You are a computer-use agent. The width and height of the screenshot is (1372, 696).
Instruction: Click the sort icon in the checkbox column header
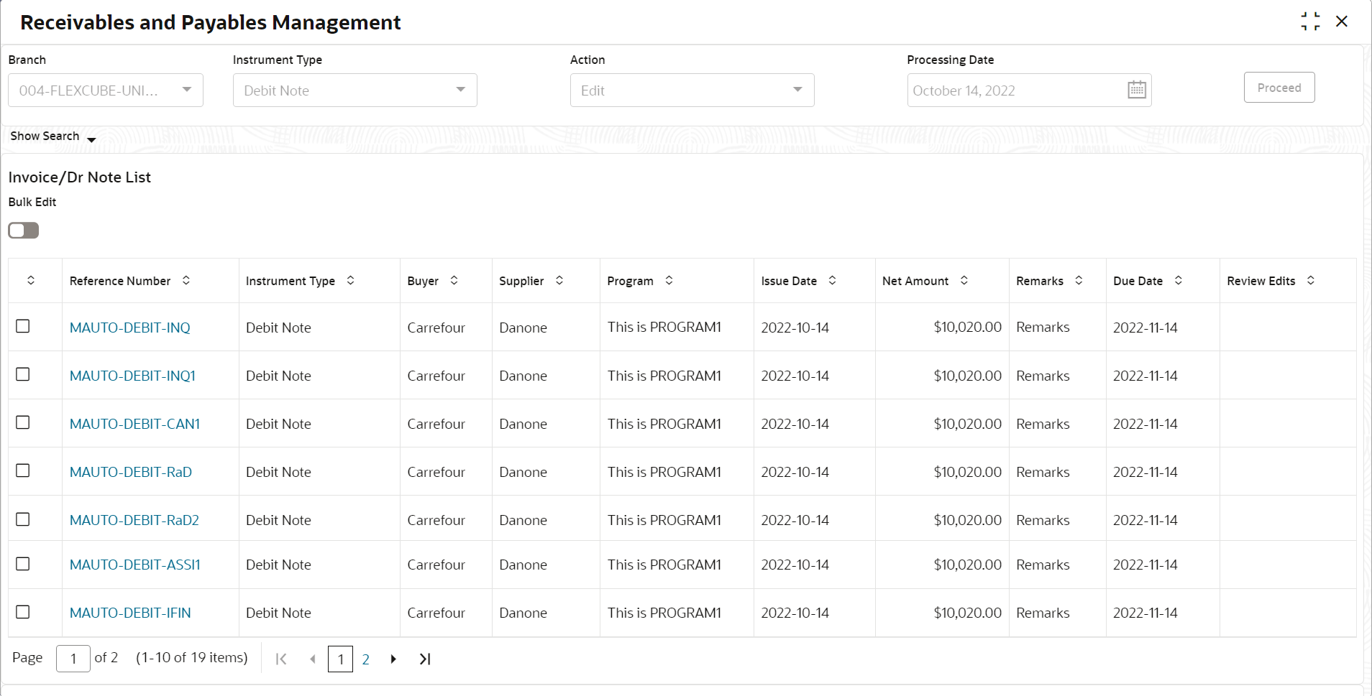pos(31,280)
